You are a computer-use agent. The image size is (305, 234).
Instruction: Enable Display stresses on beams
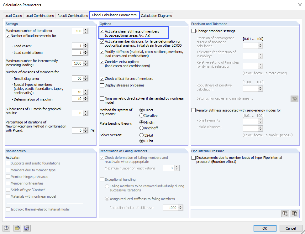pos(102,85)
